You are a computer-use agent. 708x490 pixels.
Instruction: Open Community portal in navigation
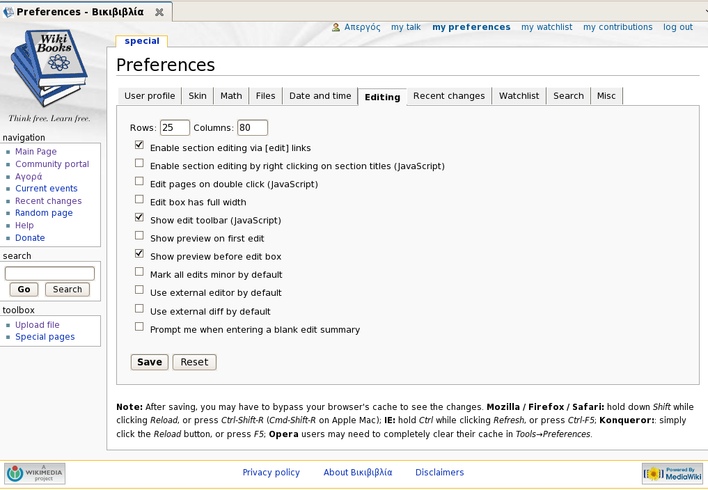[x=52, y=164]
